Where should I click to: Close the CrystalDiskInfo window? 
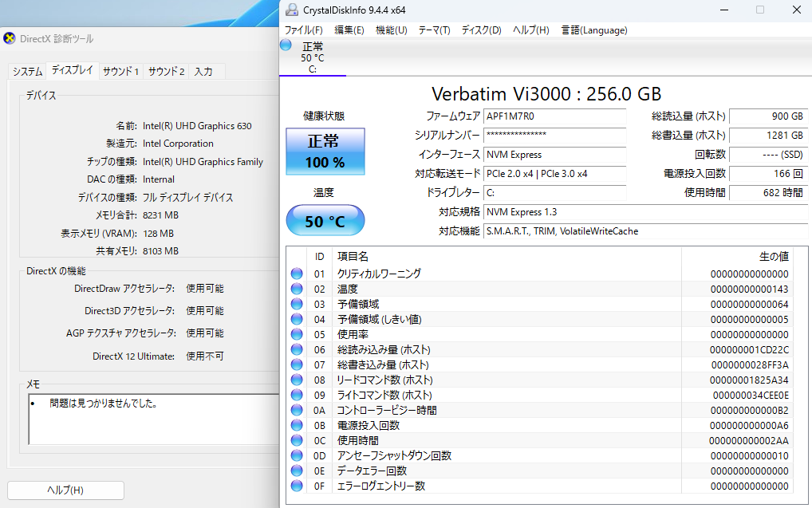[x=797, y=10]
